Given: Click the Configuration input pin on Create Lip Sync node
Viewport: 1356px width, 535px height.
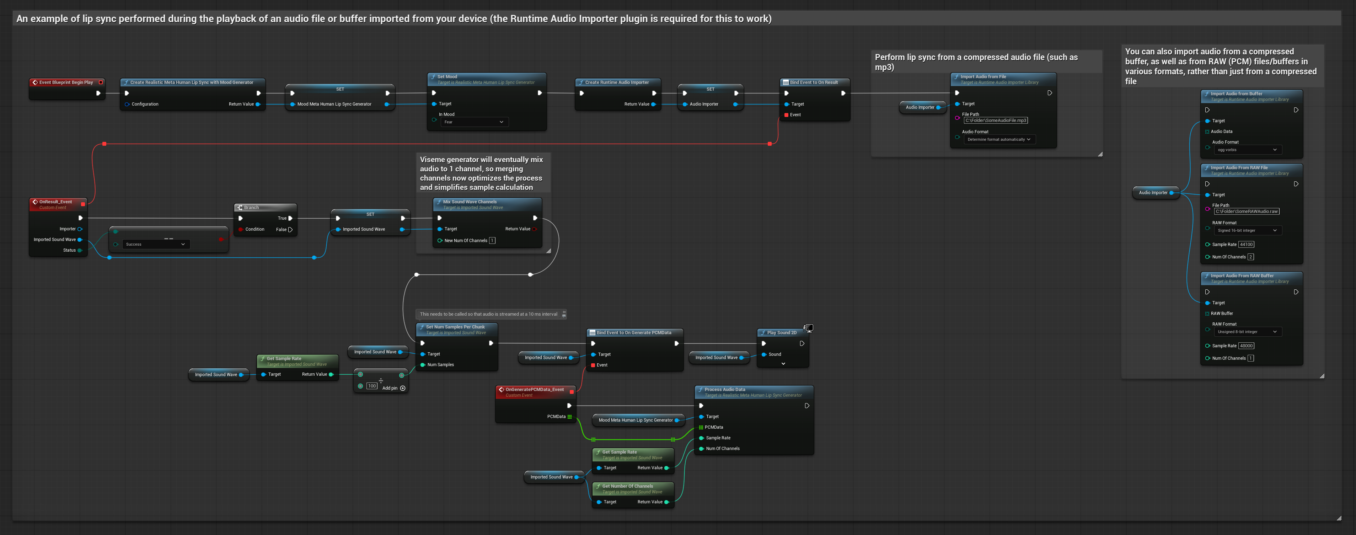Looking at the screenshot, I should pos(127,104).
